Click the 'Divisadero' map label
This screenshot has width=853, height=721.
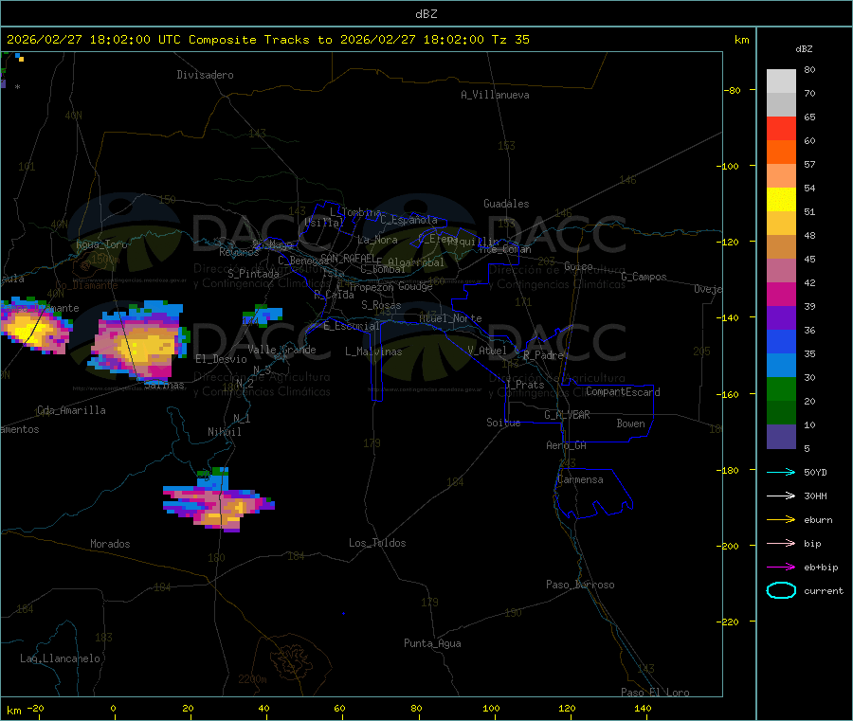tap(205, 75)
